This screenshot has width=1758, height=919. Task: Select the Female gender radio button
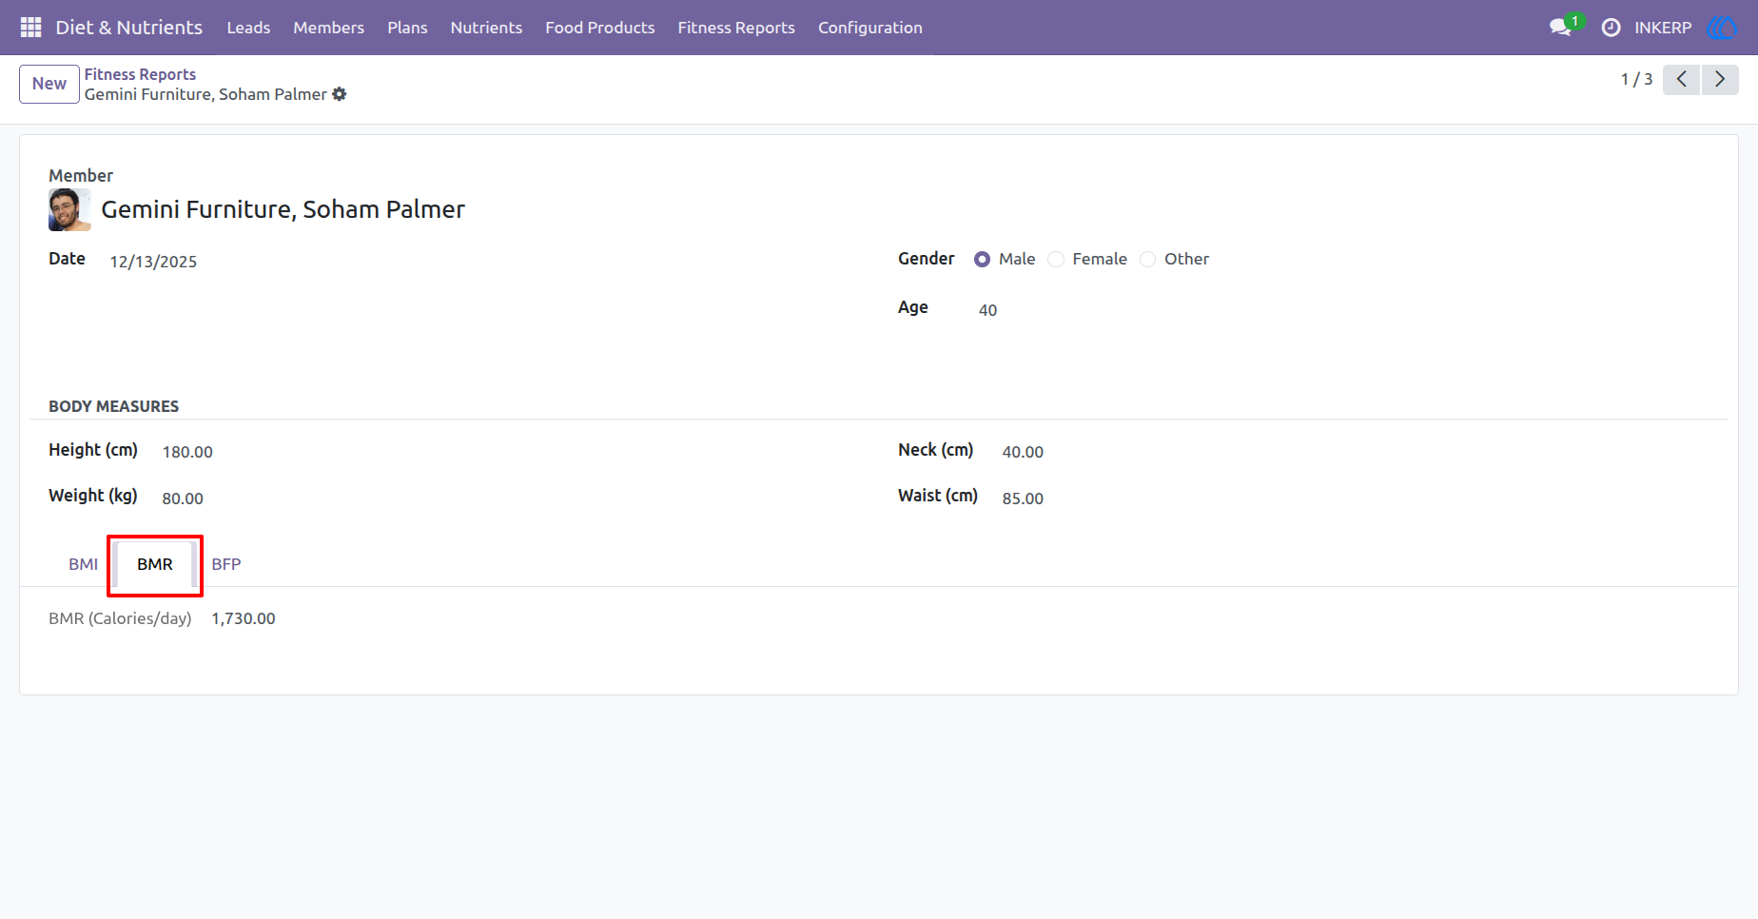[1056, 260]
